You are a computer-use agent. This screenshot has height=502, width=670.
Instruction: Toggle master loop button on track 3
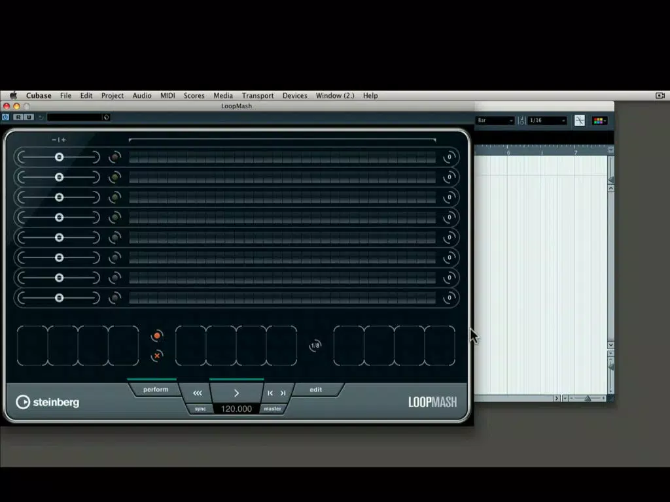point(115,197)
